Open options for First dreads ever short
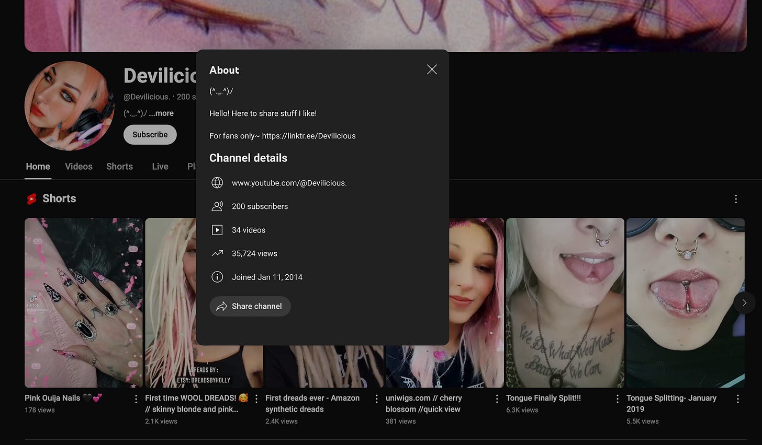This screenshot has width=762, height=445. click(377, 399)
